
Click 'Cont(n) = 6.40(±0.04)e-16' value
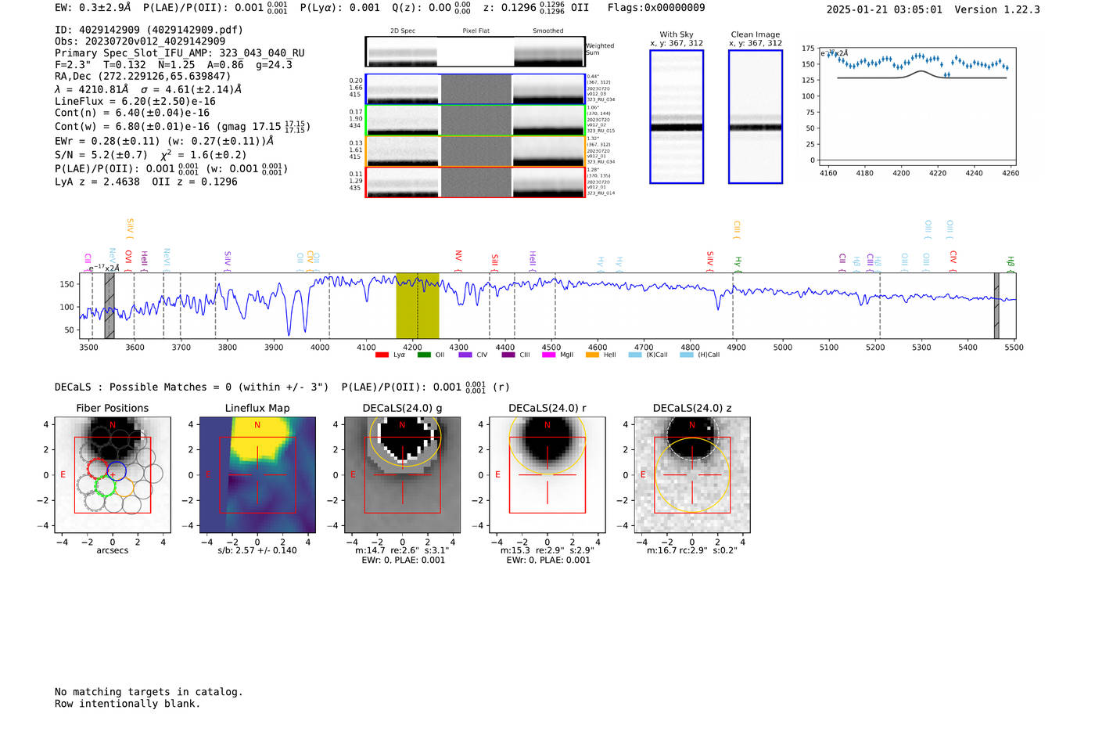pos(132,113)
